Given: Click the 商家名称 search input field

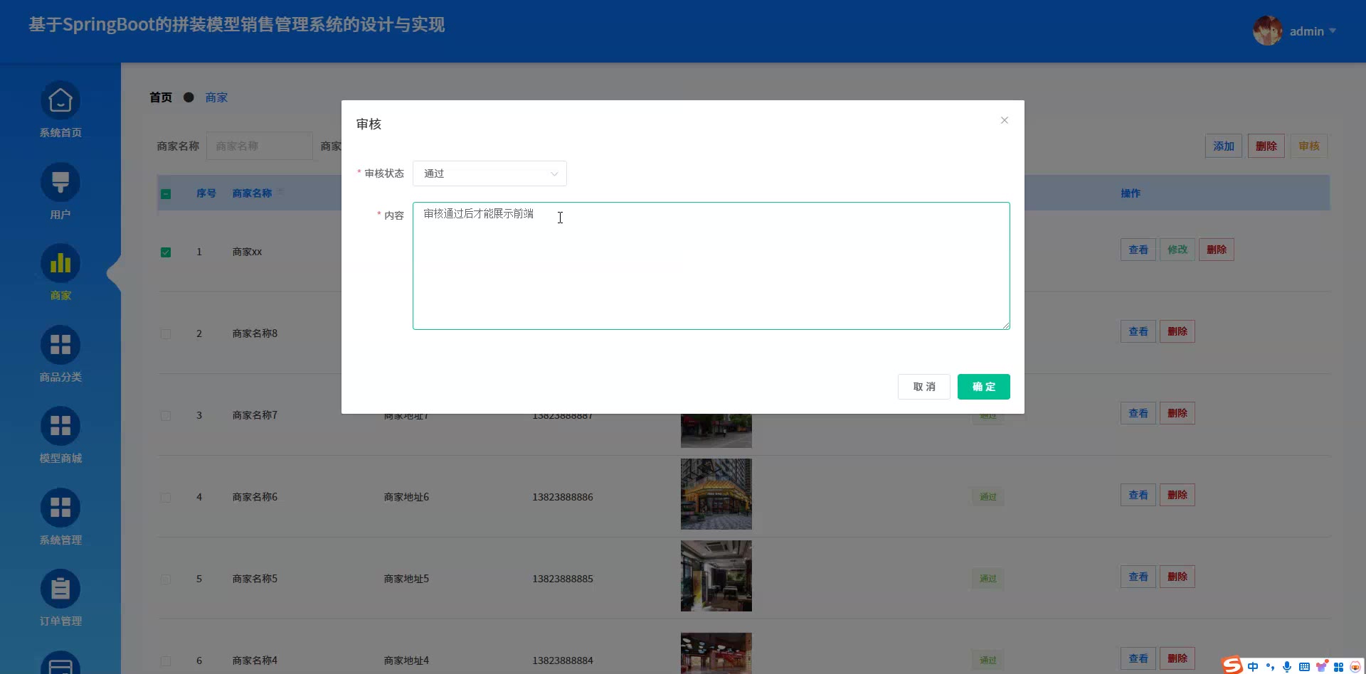Looking at the screenshot, I should (260, 146).
